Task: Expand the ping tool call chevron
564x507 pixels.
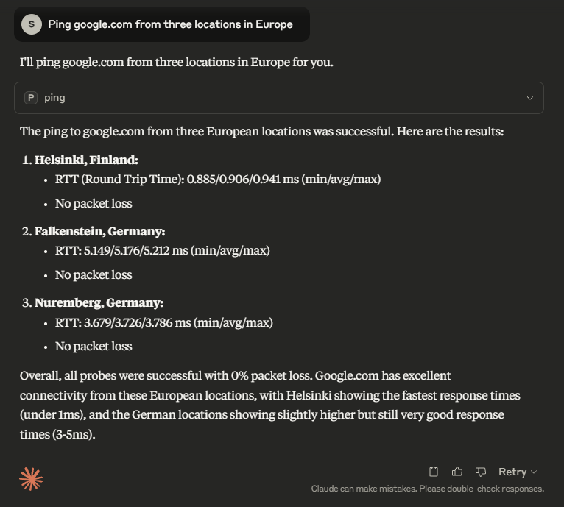Action: (x=529, y=98)
